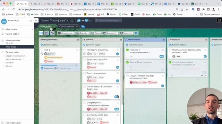Click the В работе column scrollbar

click(122, 73)
